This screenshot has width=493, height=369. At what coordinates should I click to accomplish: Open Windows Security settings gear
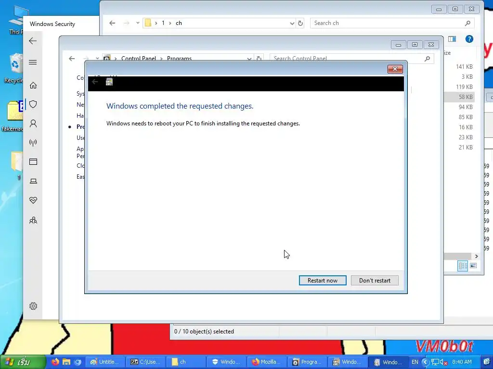pos(33,306)
